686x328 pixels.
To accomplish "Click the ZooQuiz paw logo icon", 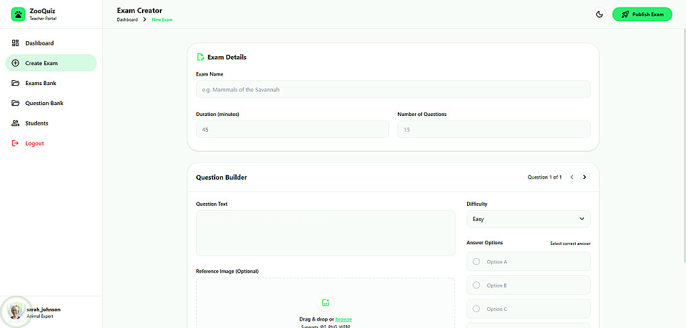I will (18, 14).
